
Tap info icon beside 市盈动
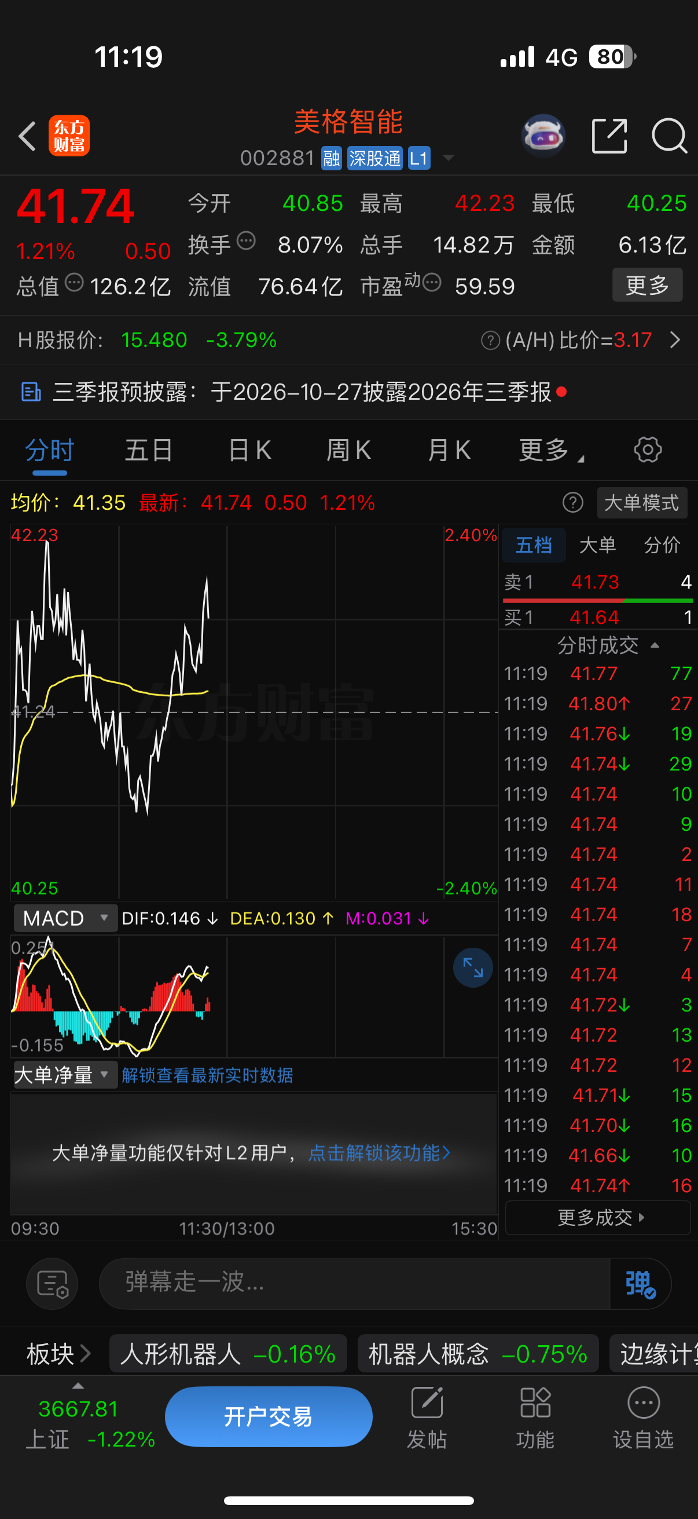(x=432, y=283)
